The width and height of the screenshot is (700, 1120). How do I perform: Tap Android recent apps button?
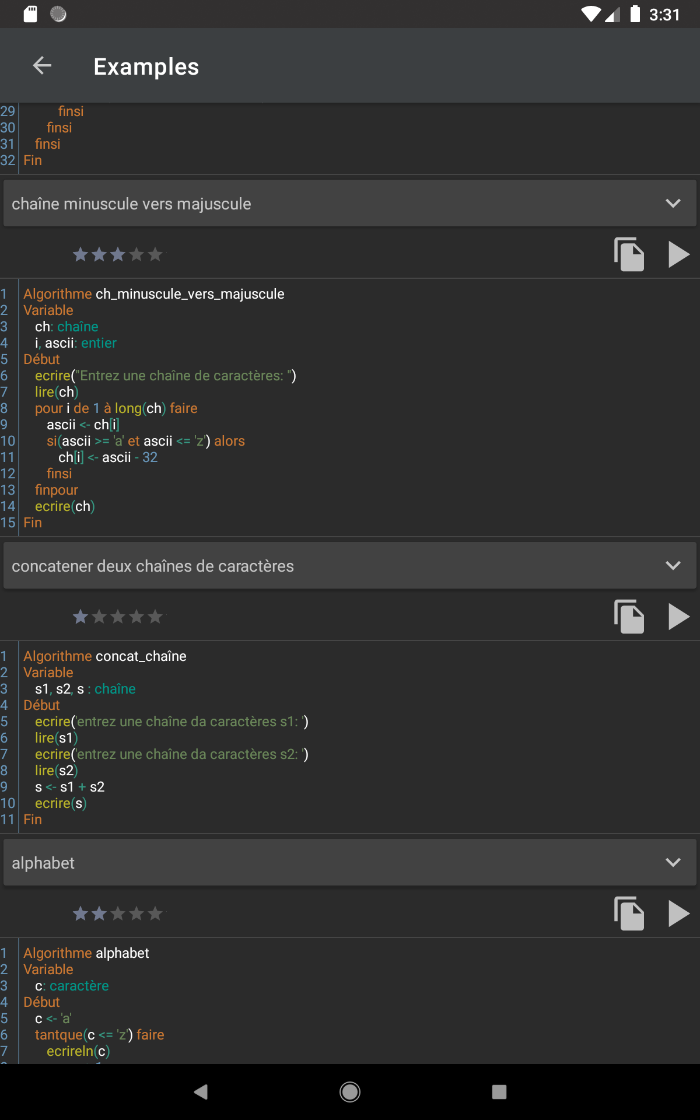click(499, 1091)
